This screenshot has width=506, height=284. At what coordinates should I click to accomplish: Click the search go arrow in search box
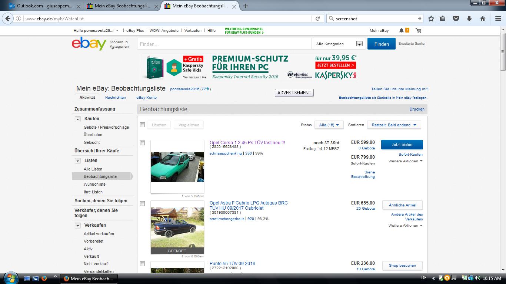(419, 18)
